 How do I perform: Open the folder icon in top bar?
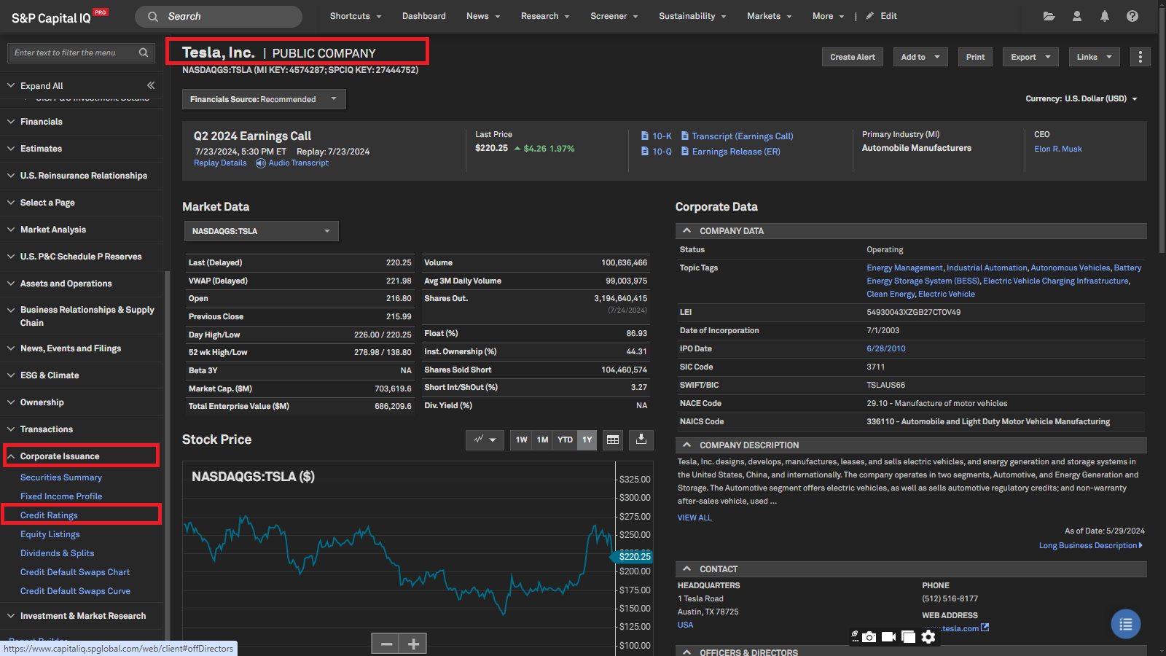tap(1049, 16)
